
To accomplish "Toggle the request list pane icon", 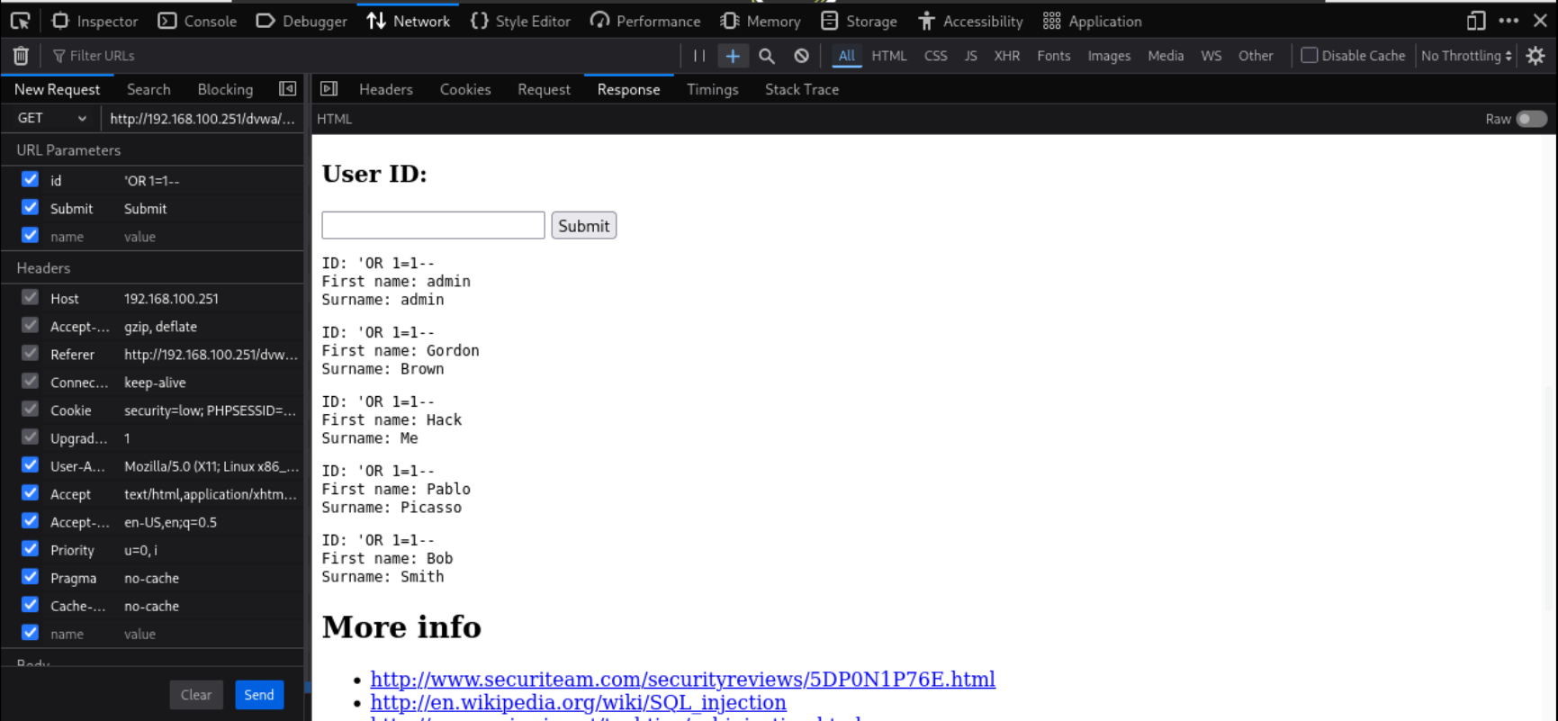I will [x=329, y=89].
